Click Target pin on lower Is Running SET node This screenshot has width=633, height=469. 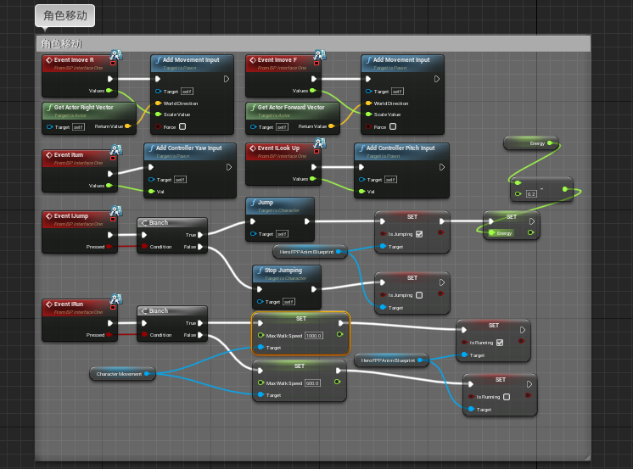coord(471,410)
